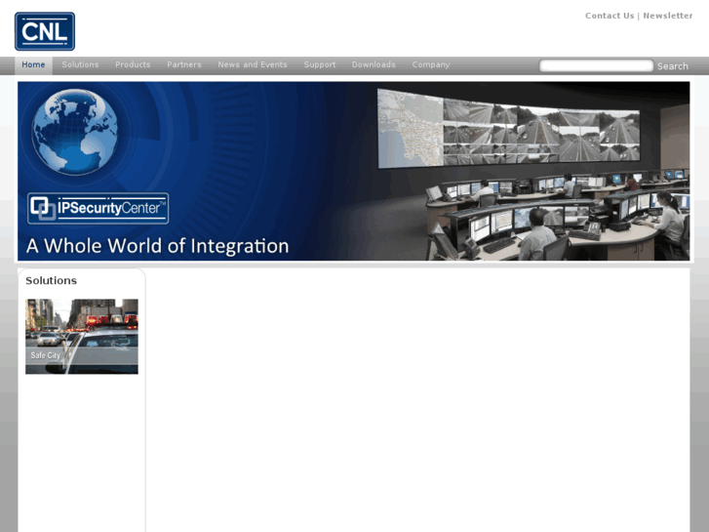Click the globe image in banner
709x532 pixels.
click(x=75, y=132)
